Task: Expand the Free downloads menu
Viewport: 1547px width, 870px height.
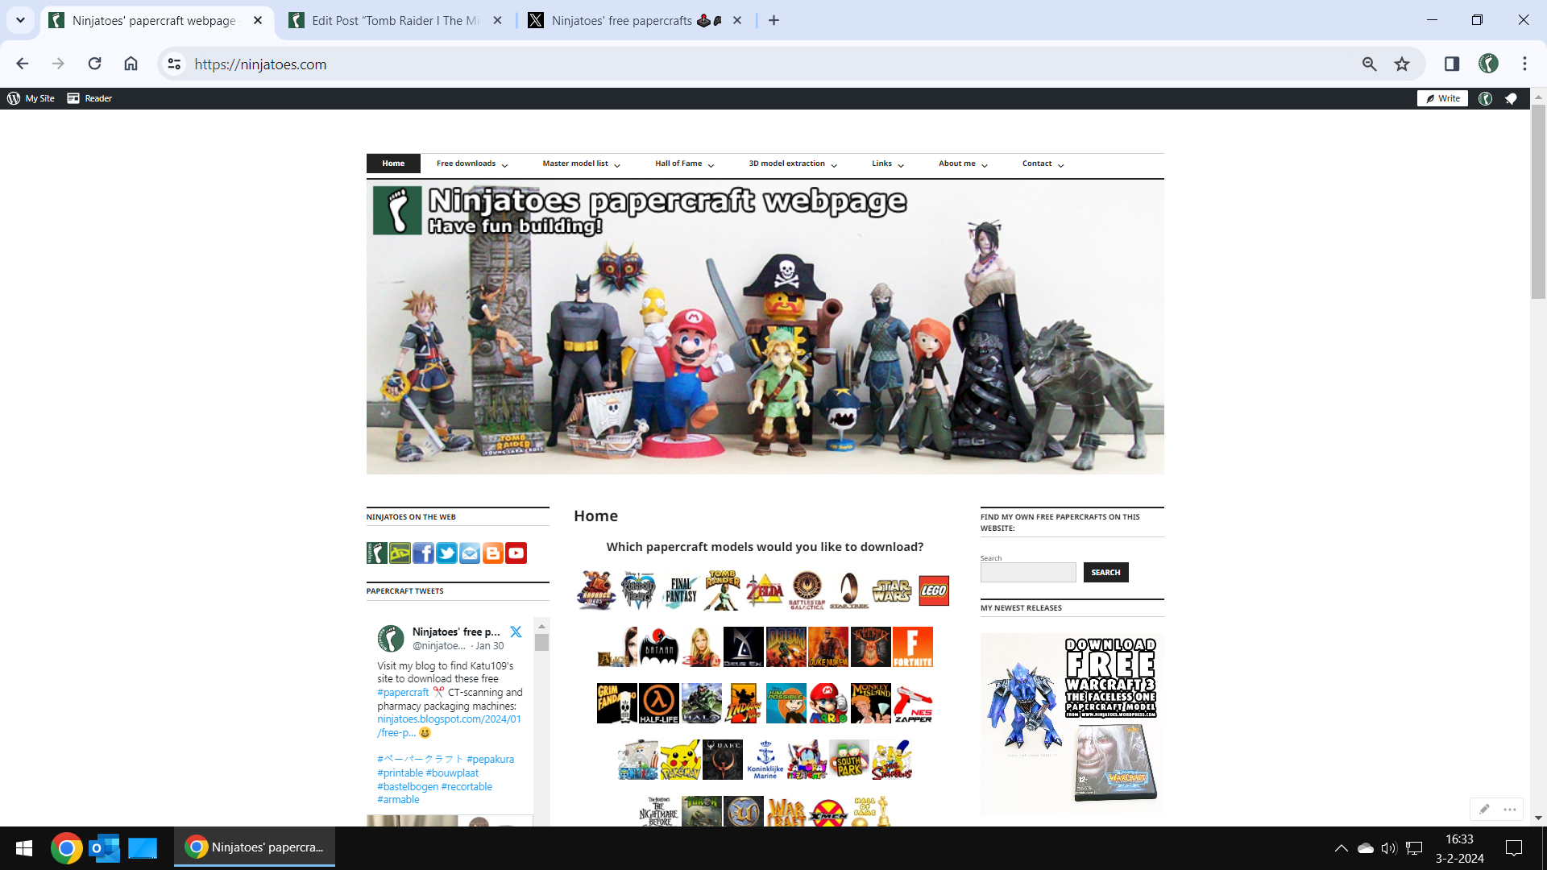Action: point(472,164)
